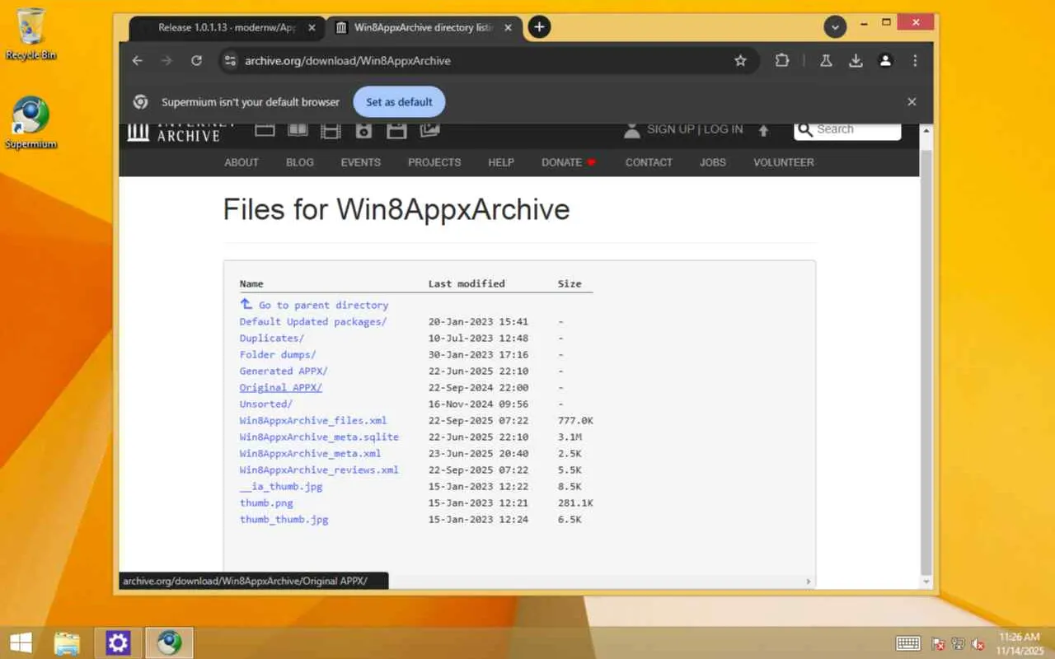Click the Set as default button

(x=399, y=102)
